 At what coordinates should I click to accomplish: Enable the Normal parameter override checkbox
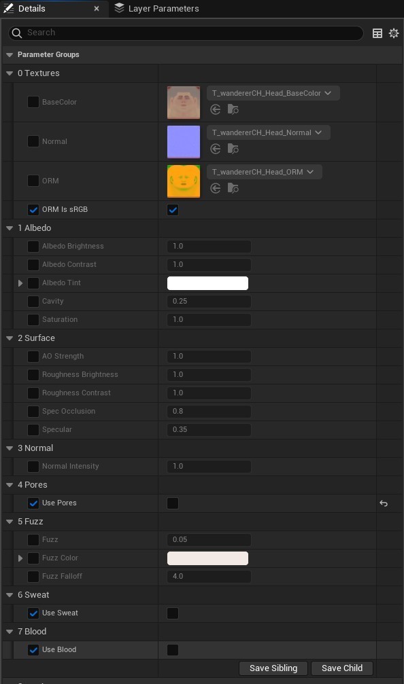pos(33,141)
